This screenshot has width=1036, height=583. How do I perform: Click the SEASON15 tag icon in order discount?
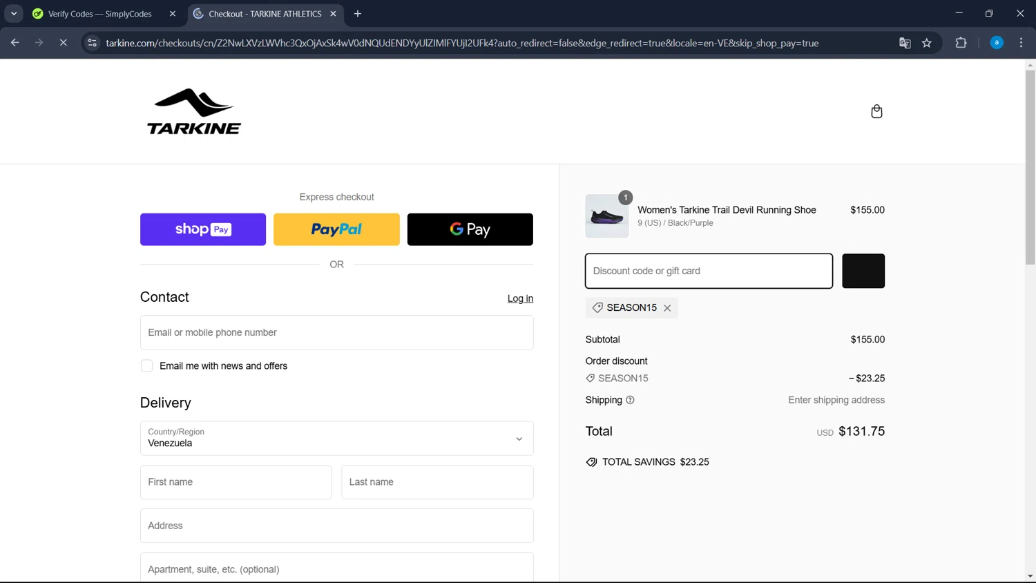[590, 379]
